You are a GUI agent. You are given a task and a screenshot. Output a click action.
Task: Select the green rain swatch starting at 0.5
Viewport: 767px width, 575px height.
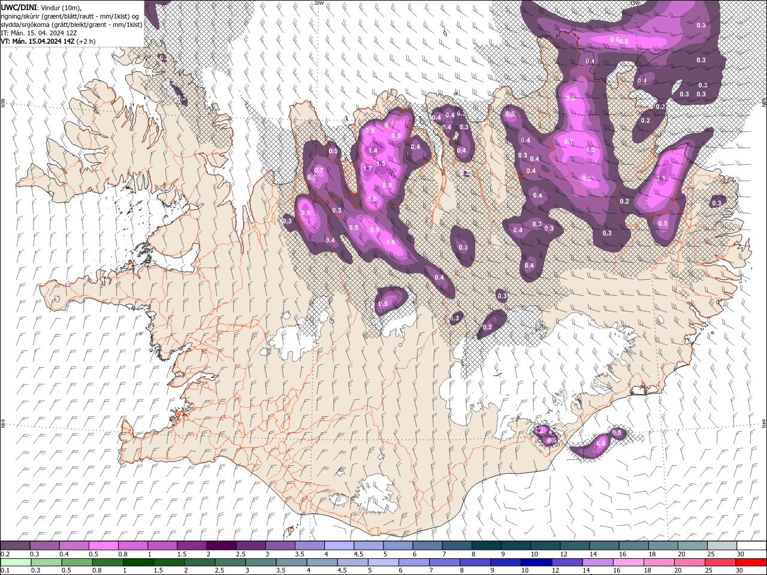click(x=77, y=562)
